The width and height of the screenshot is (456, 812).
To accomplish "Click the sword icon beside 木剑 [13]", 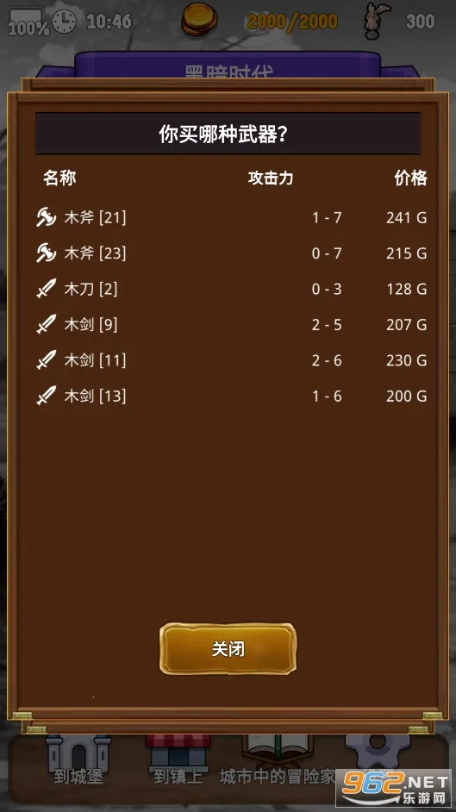I will tap(46, 397).
